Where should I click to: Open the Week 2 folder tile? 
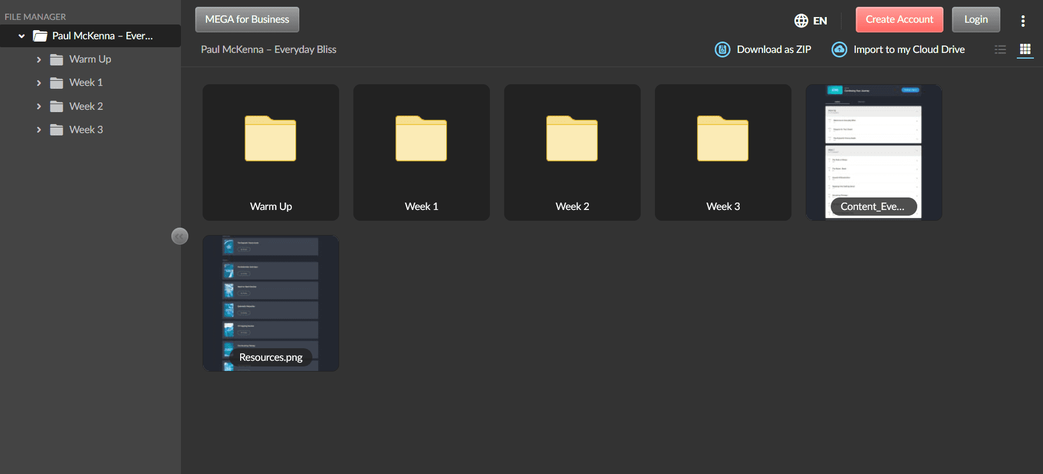[x=572, y=152]
